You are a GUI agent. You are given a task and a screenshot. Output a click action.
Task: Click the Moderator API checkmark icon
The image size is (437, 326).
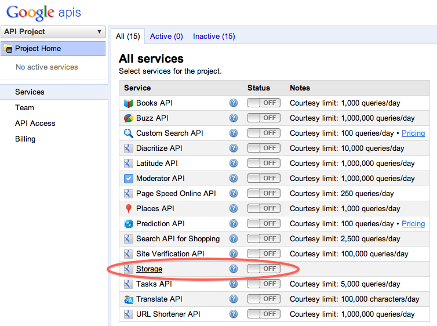pyautogui.click(x=129, y=179)
